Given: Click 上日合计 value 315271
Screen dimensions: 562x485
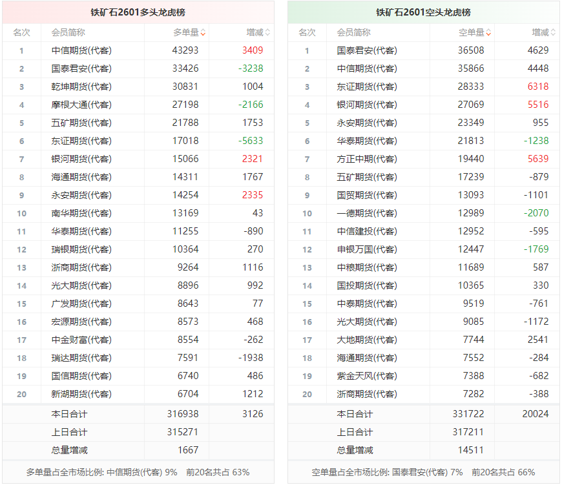Looking at the screenshot, I should (x=183, y=432).
